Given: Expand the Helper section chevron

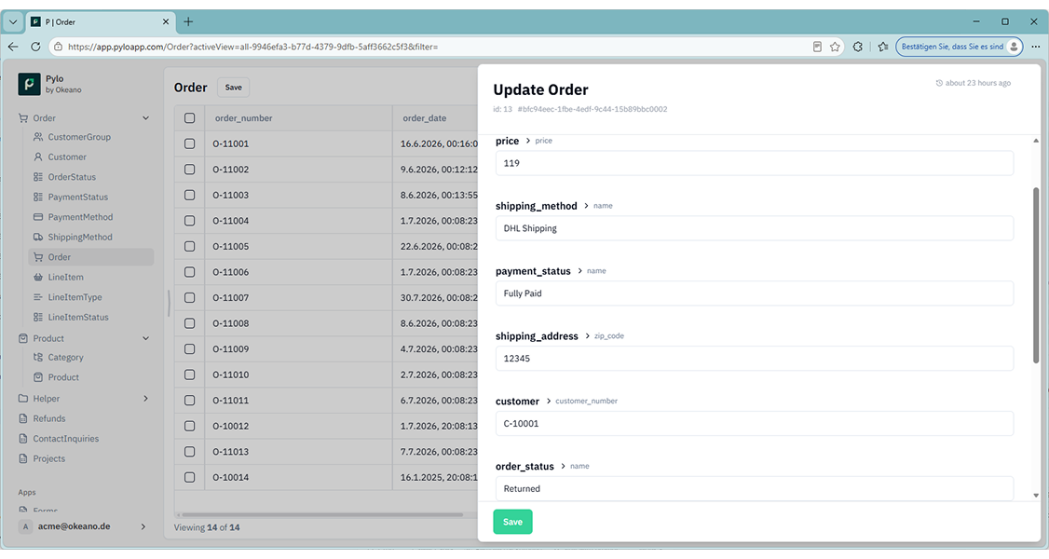Looking at the screenshot, I should [x=146, y=399].
